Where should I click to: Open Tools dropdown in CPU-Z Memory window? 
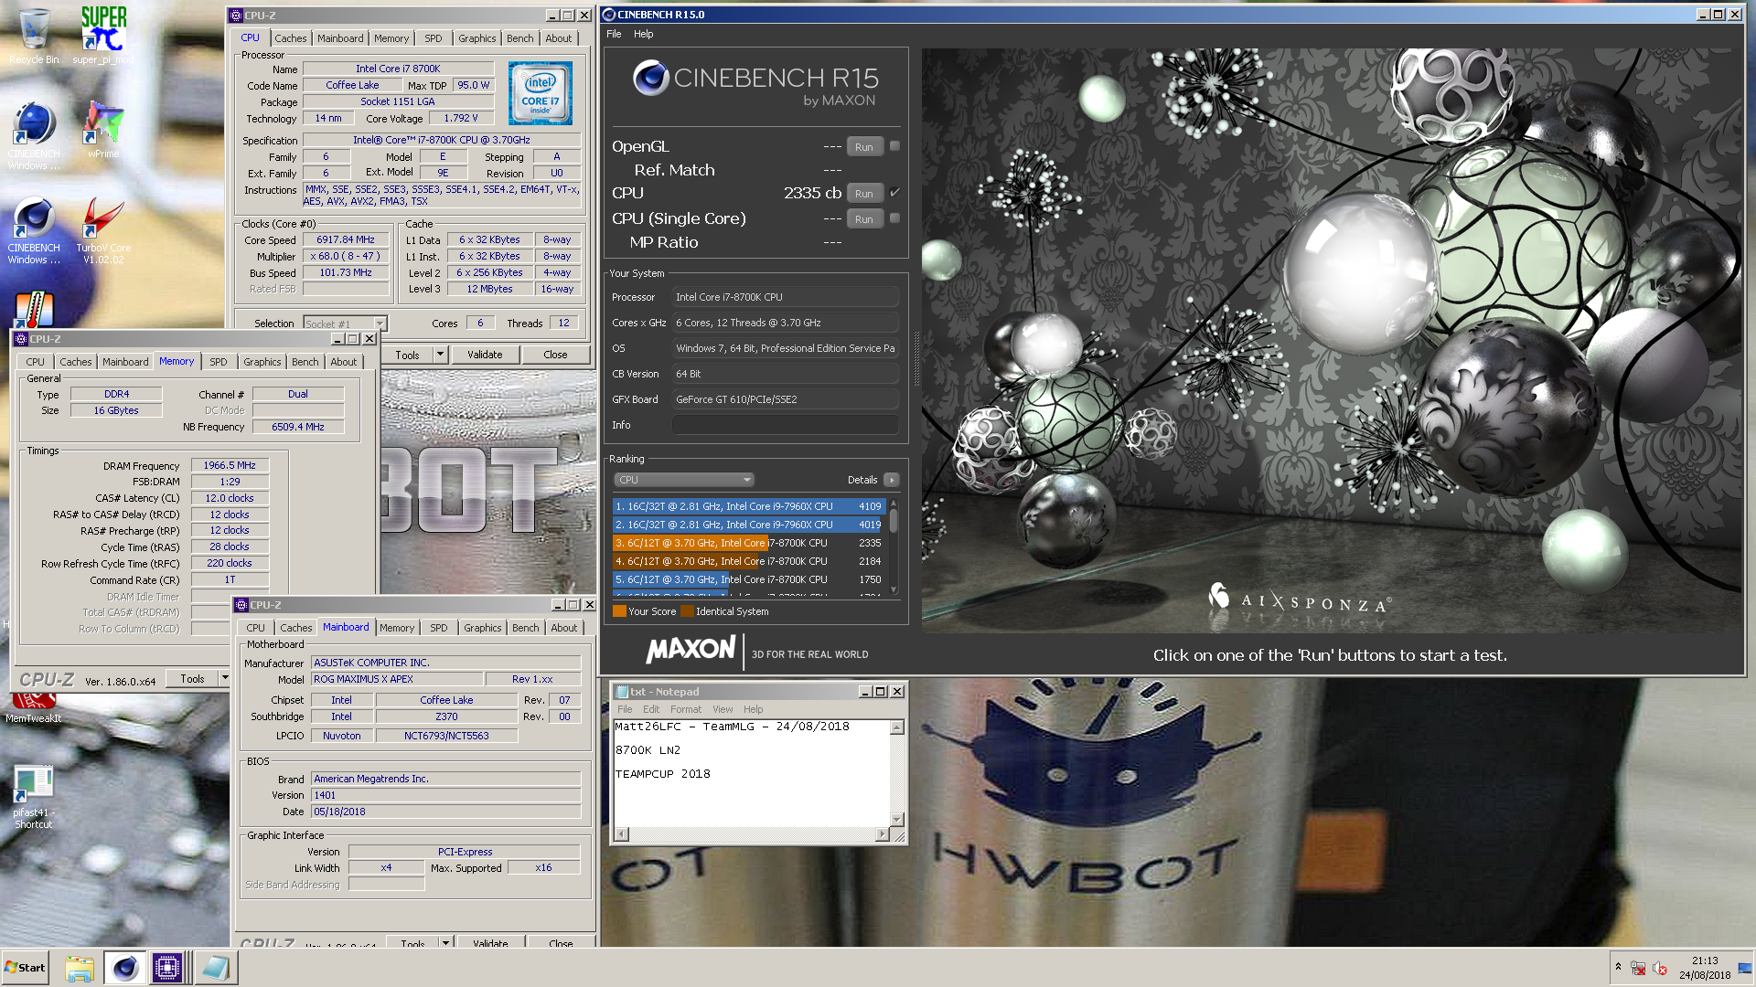click(224, 678)
